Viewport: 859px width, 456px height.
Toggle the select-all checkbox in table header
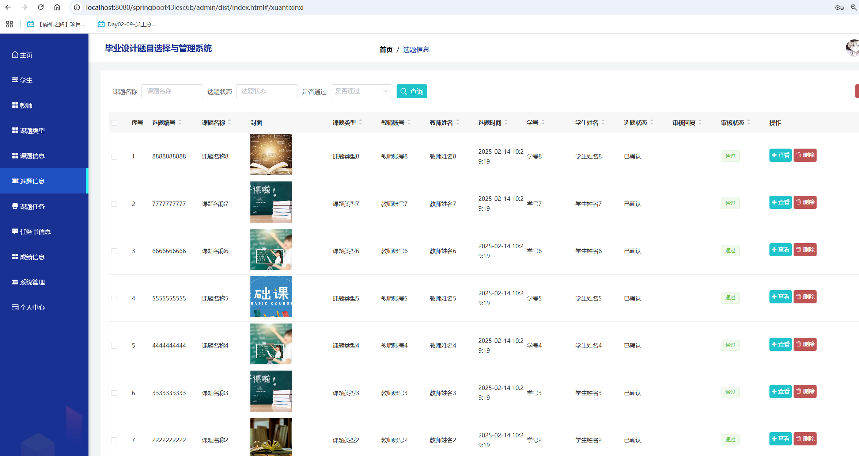pyautogui.click(x=114, y=123)
